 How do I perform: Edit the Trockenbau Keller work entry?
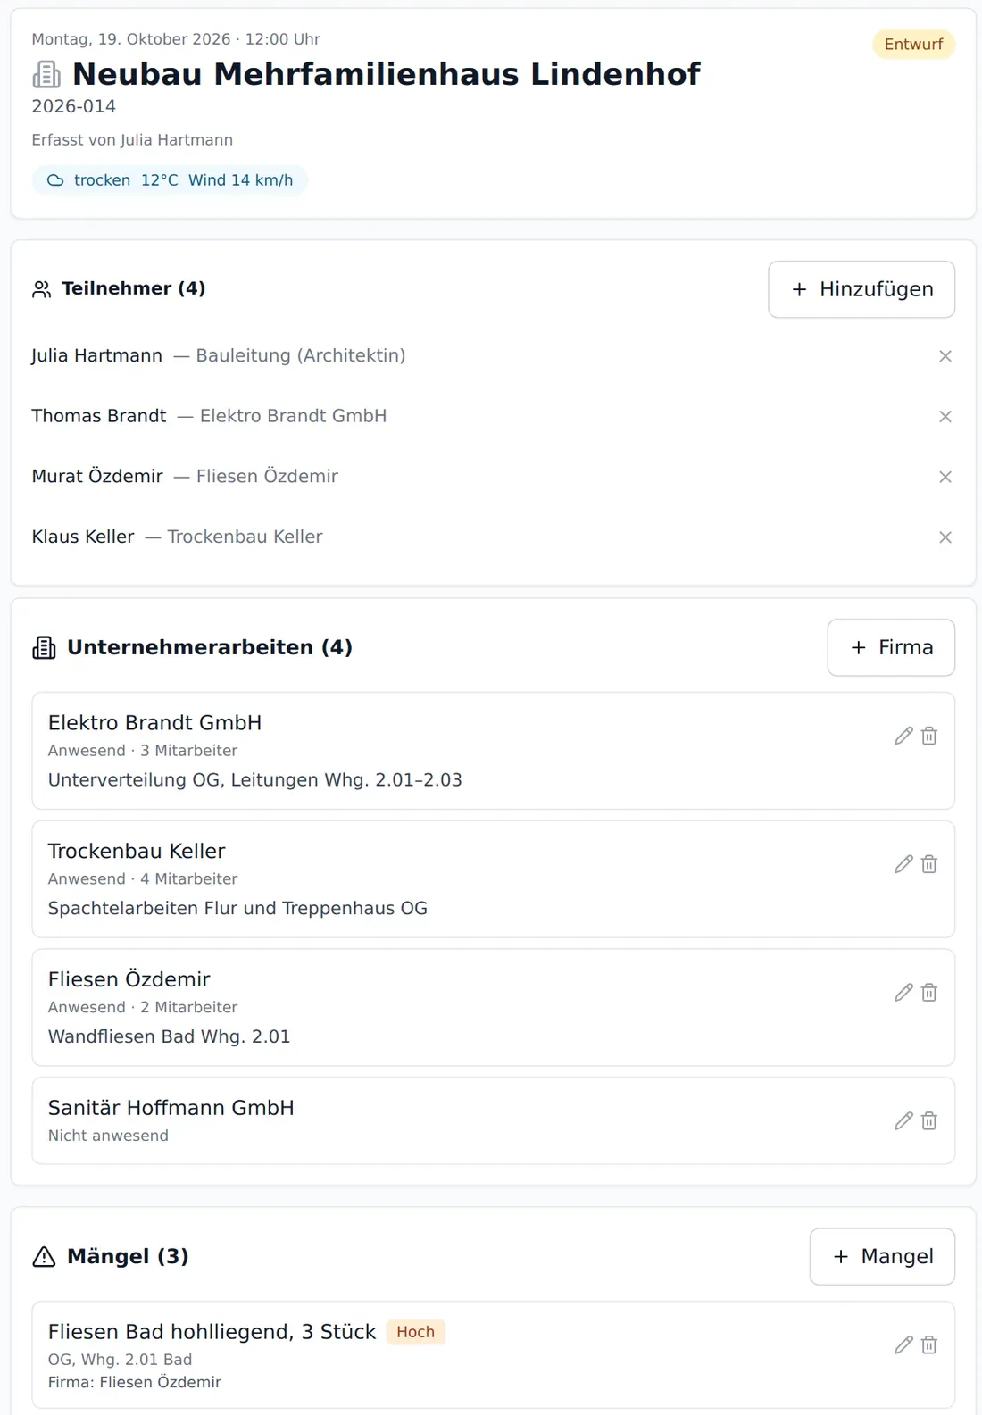point(903,864)
